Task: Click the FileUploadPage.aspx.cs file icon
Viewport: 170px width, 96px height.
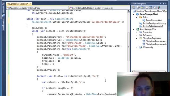Action: pyautogui.click(x=144, y=41)
